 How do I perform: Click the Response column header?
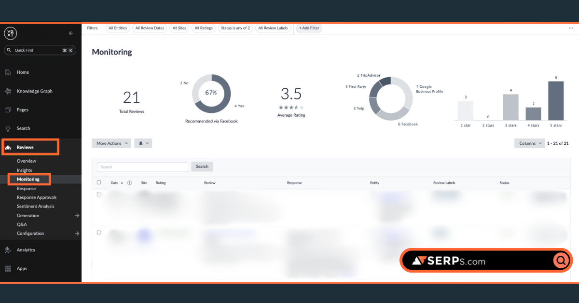pos(294,183)
